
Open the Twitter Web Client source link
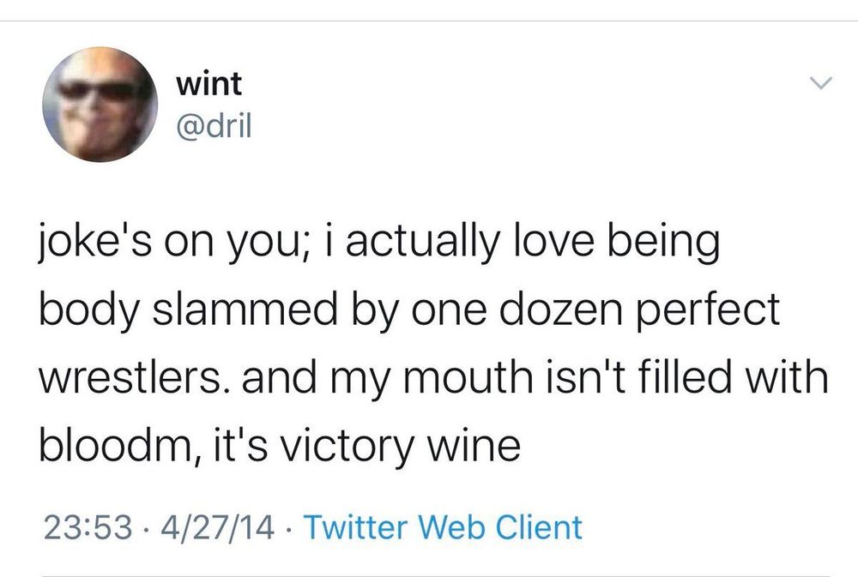pyautogui.click(x=442, y=527)
